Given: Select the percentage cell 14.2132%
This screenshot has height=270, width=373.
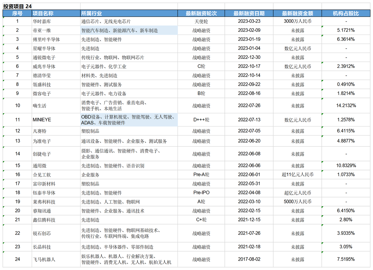Looking at the screenshot, I should [x=346, y=106].
